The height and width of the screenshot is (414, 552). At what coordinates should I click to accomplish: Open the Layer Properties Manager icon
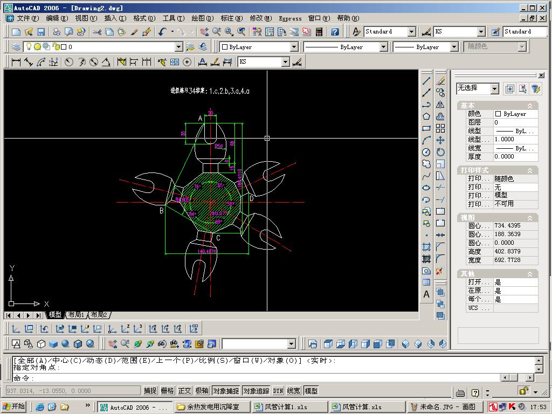(x=16, y=47)
